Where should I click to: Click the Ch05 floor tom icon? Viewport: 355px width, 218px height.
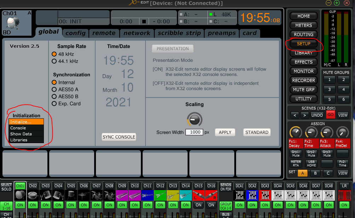pyautogui.click(x=71, y=195)
